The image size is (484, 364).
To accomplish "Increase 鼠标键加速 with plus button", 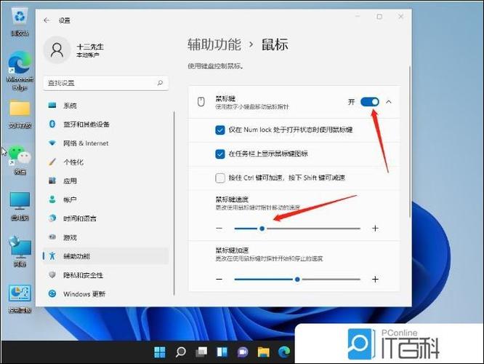I will click(375, 280).
